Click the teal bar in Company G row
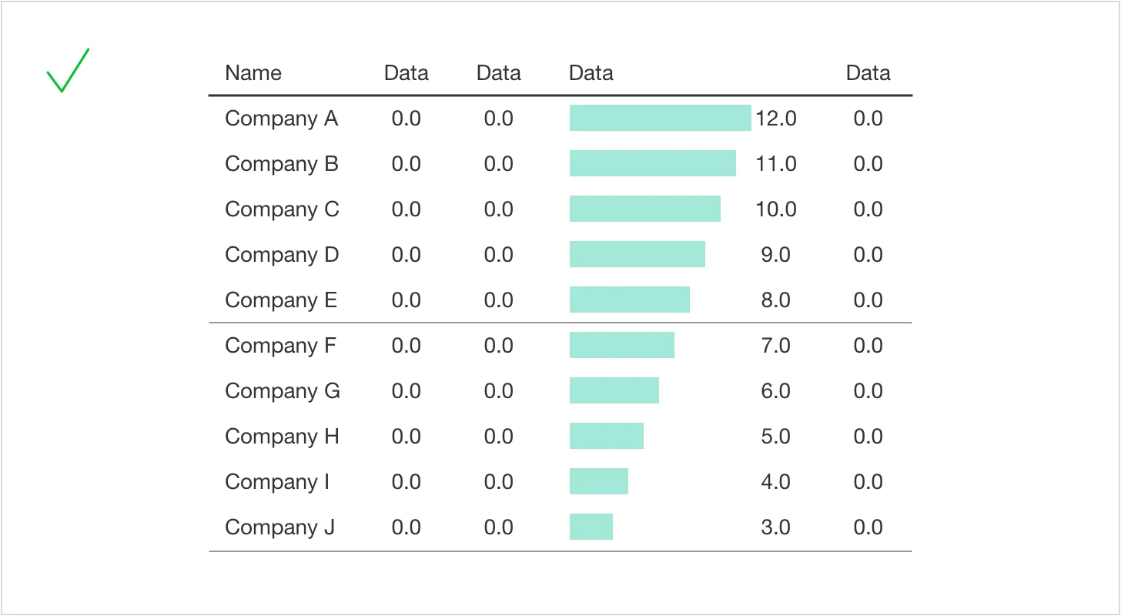Image resolution: width=1121 pixels, height=616 pixels. (614, 390)
